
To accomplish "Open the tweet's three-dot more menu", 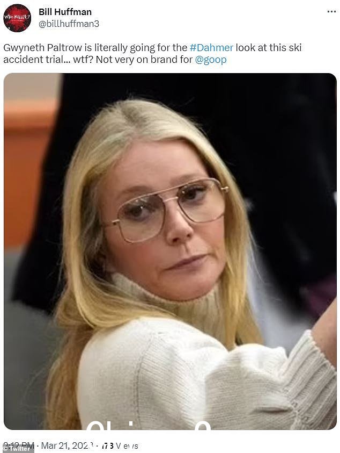I will pyautogui.click(x=331, y=12).
